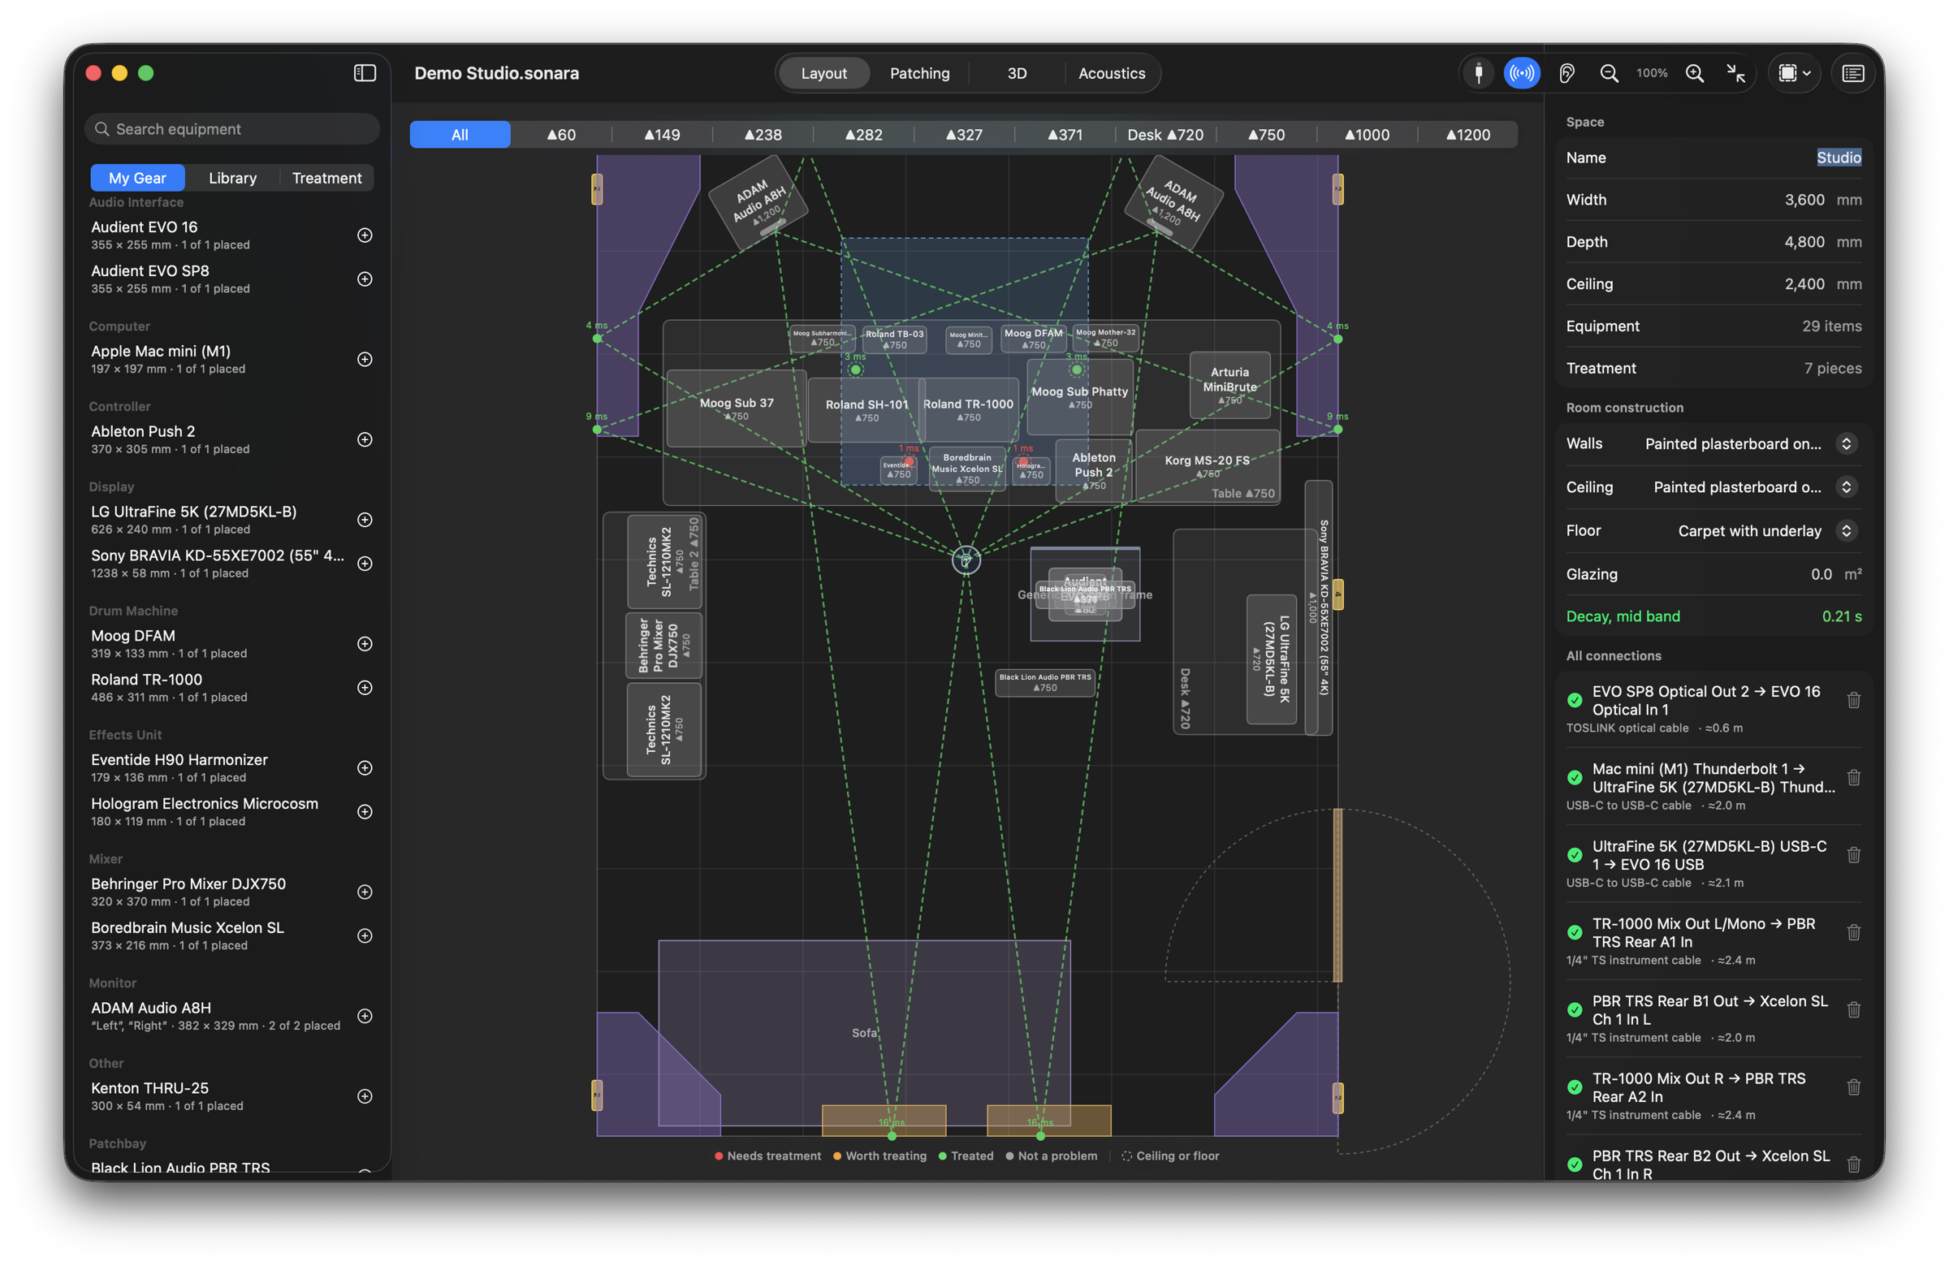Click the zoom in magnifier icon
This screenshot has height=1266, width=1949.
pos(1694,73)
